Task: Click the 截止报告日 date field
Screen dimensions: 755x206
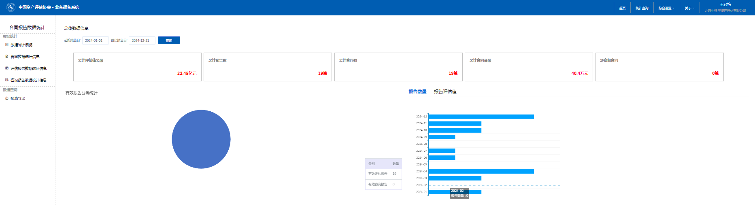Action: 142,40
